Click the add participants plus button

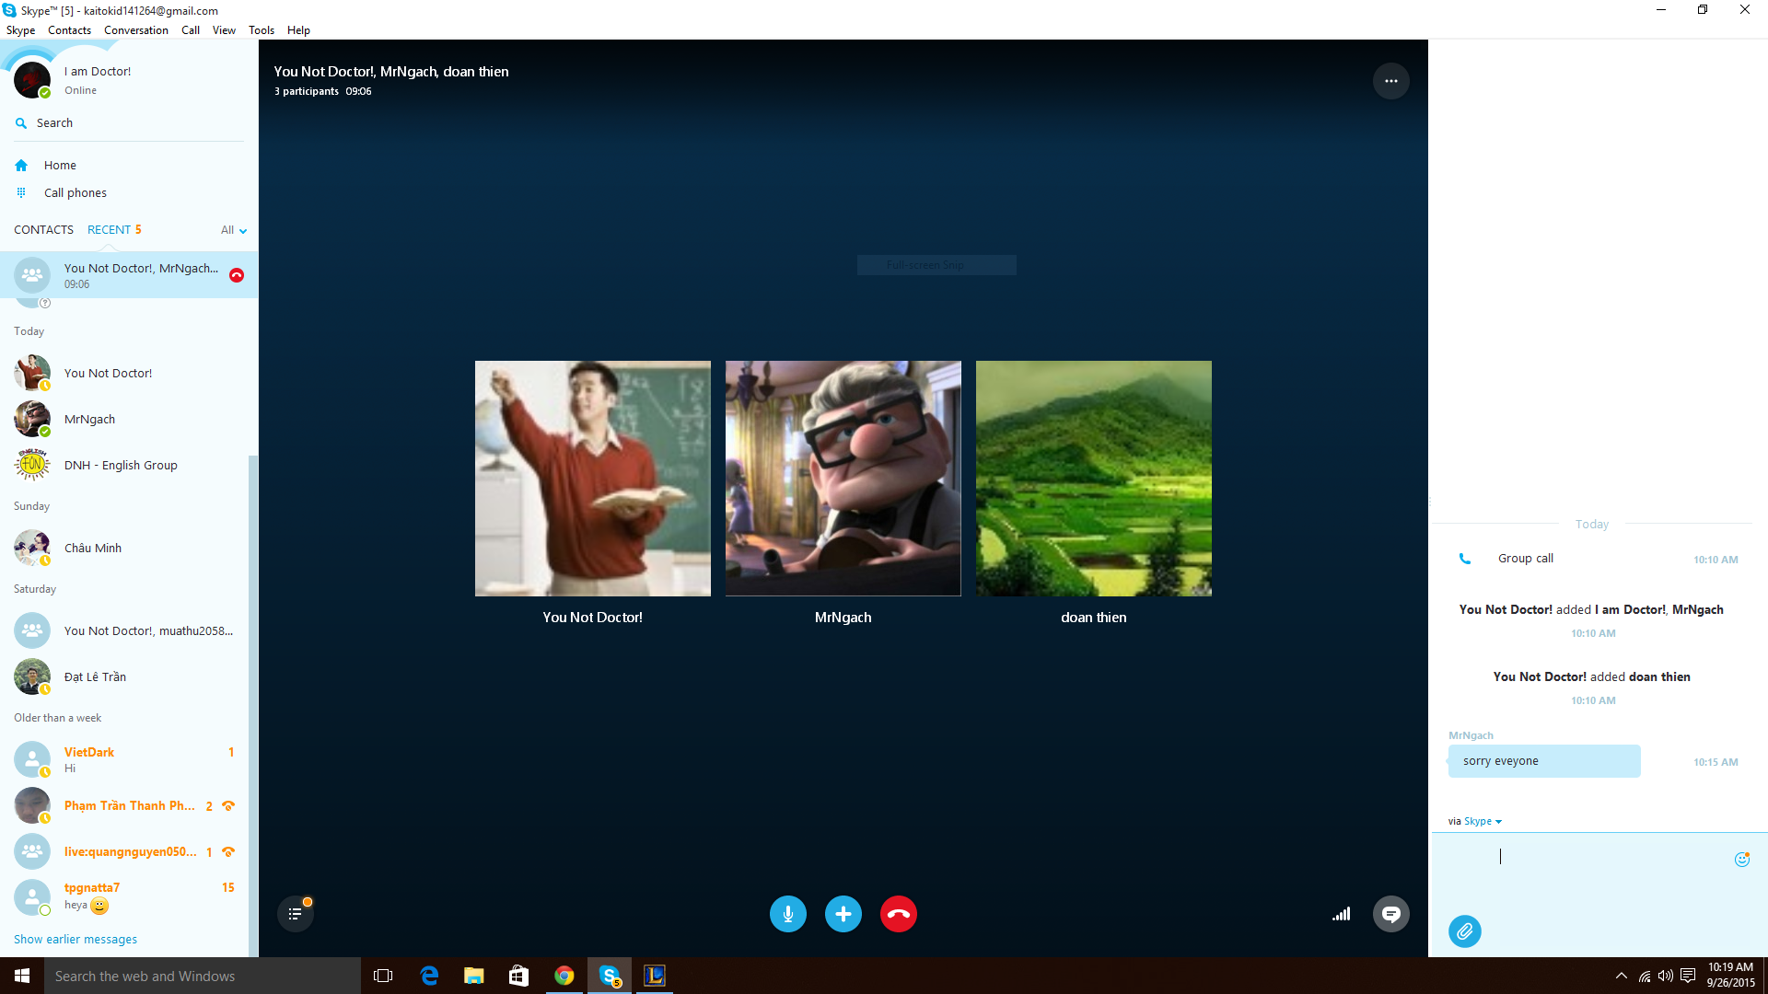[x=843, y=914]
